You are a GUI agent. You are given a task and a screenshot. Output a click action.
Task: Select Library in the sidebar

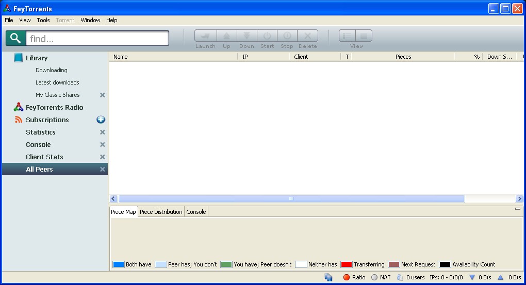[37, 58]
